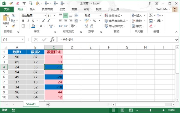Apply comma style number format

[99, 21]
